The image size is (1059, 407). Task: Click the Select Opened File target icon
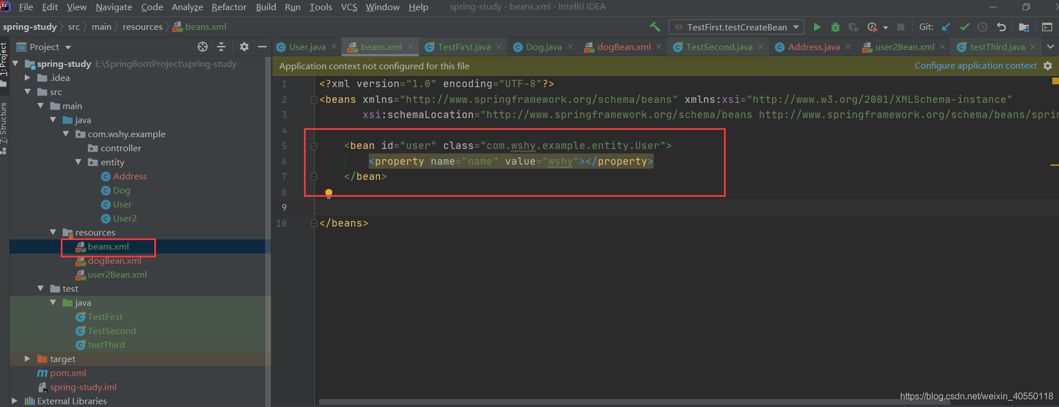[203, 47]
